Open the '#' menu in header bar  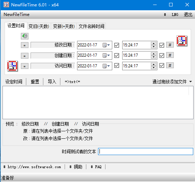pyautogui.click(x=165, y=15)
